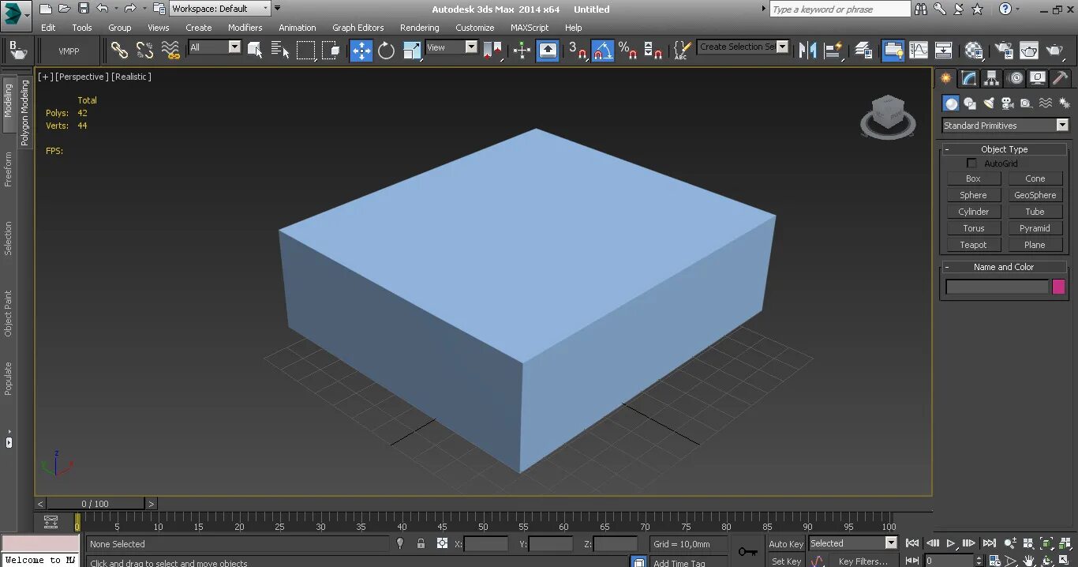Click the Unlink Selection chain icon
1078x567 pixels.
(x=145, y=51)
